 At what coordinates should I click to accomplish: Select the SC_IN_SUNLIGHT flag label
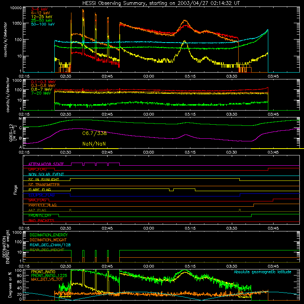pos(44,179)
